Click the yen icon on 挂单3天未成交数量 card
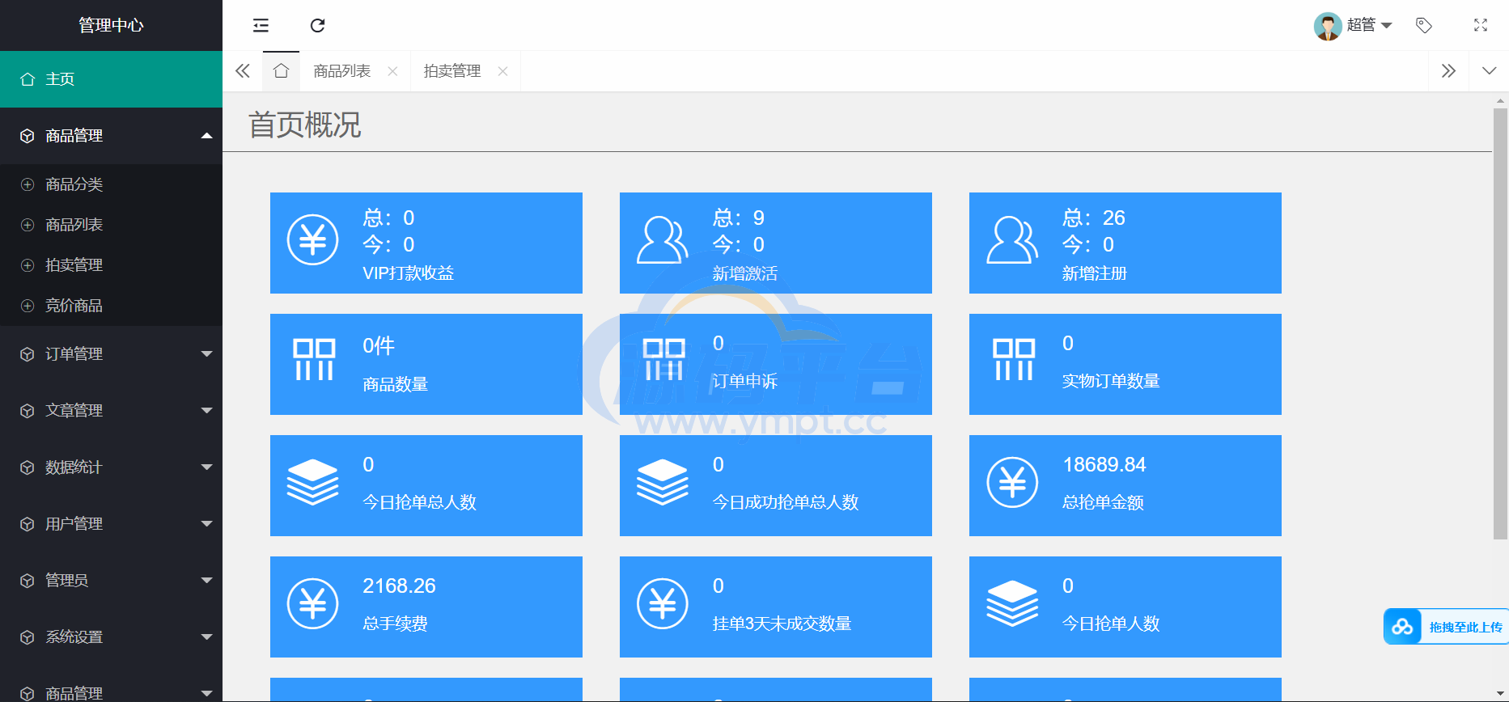Image resolution: width=1509 pixels, height=702 pixels. click(x=663, y=603)
